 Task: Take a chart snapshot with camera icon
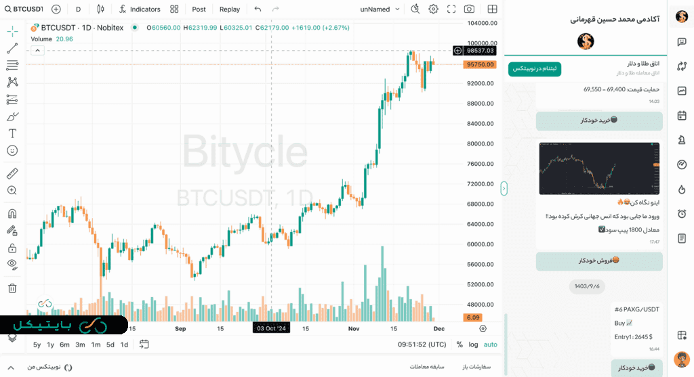(469, 9)
